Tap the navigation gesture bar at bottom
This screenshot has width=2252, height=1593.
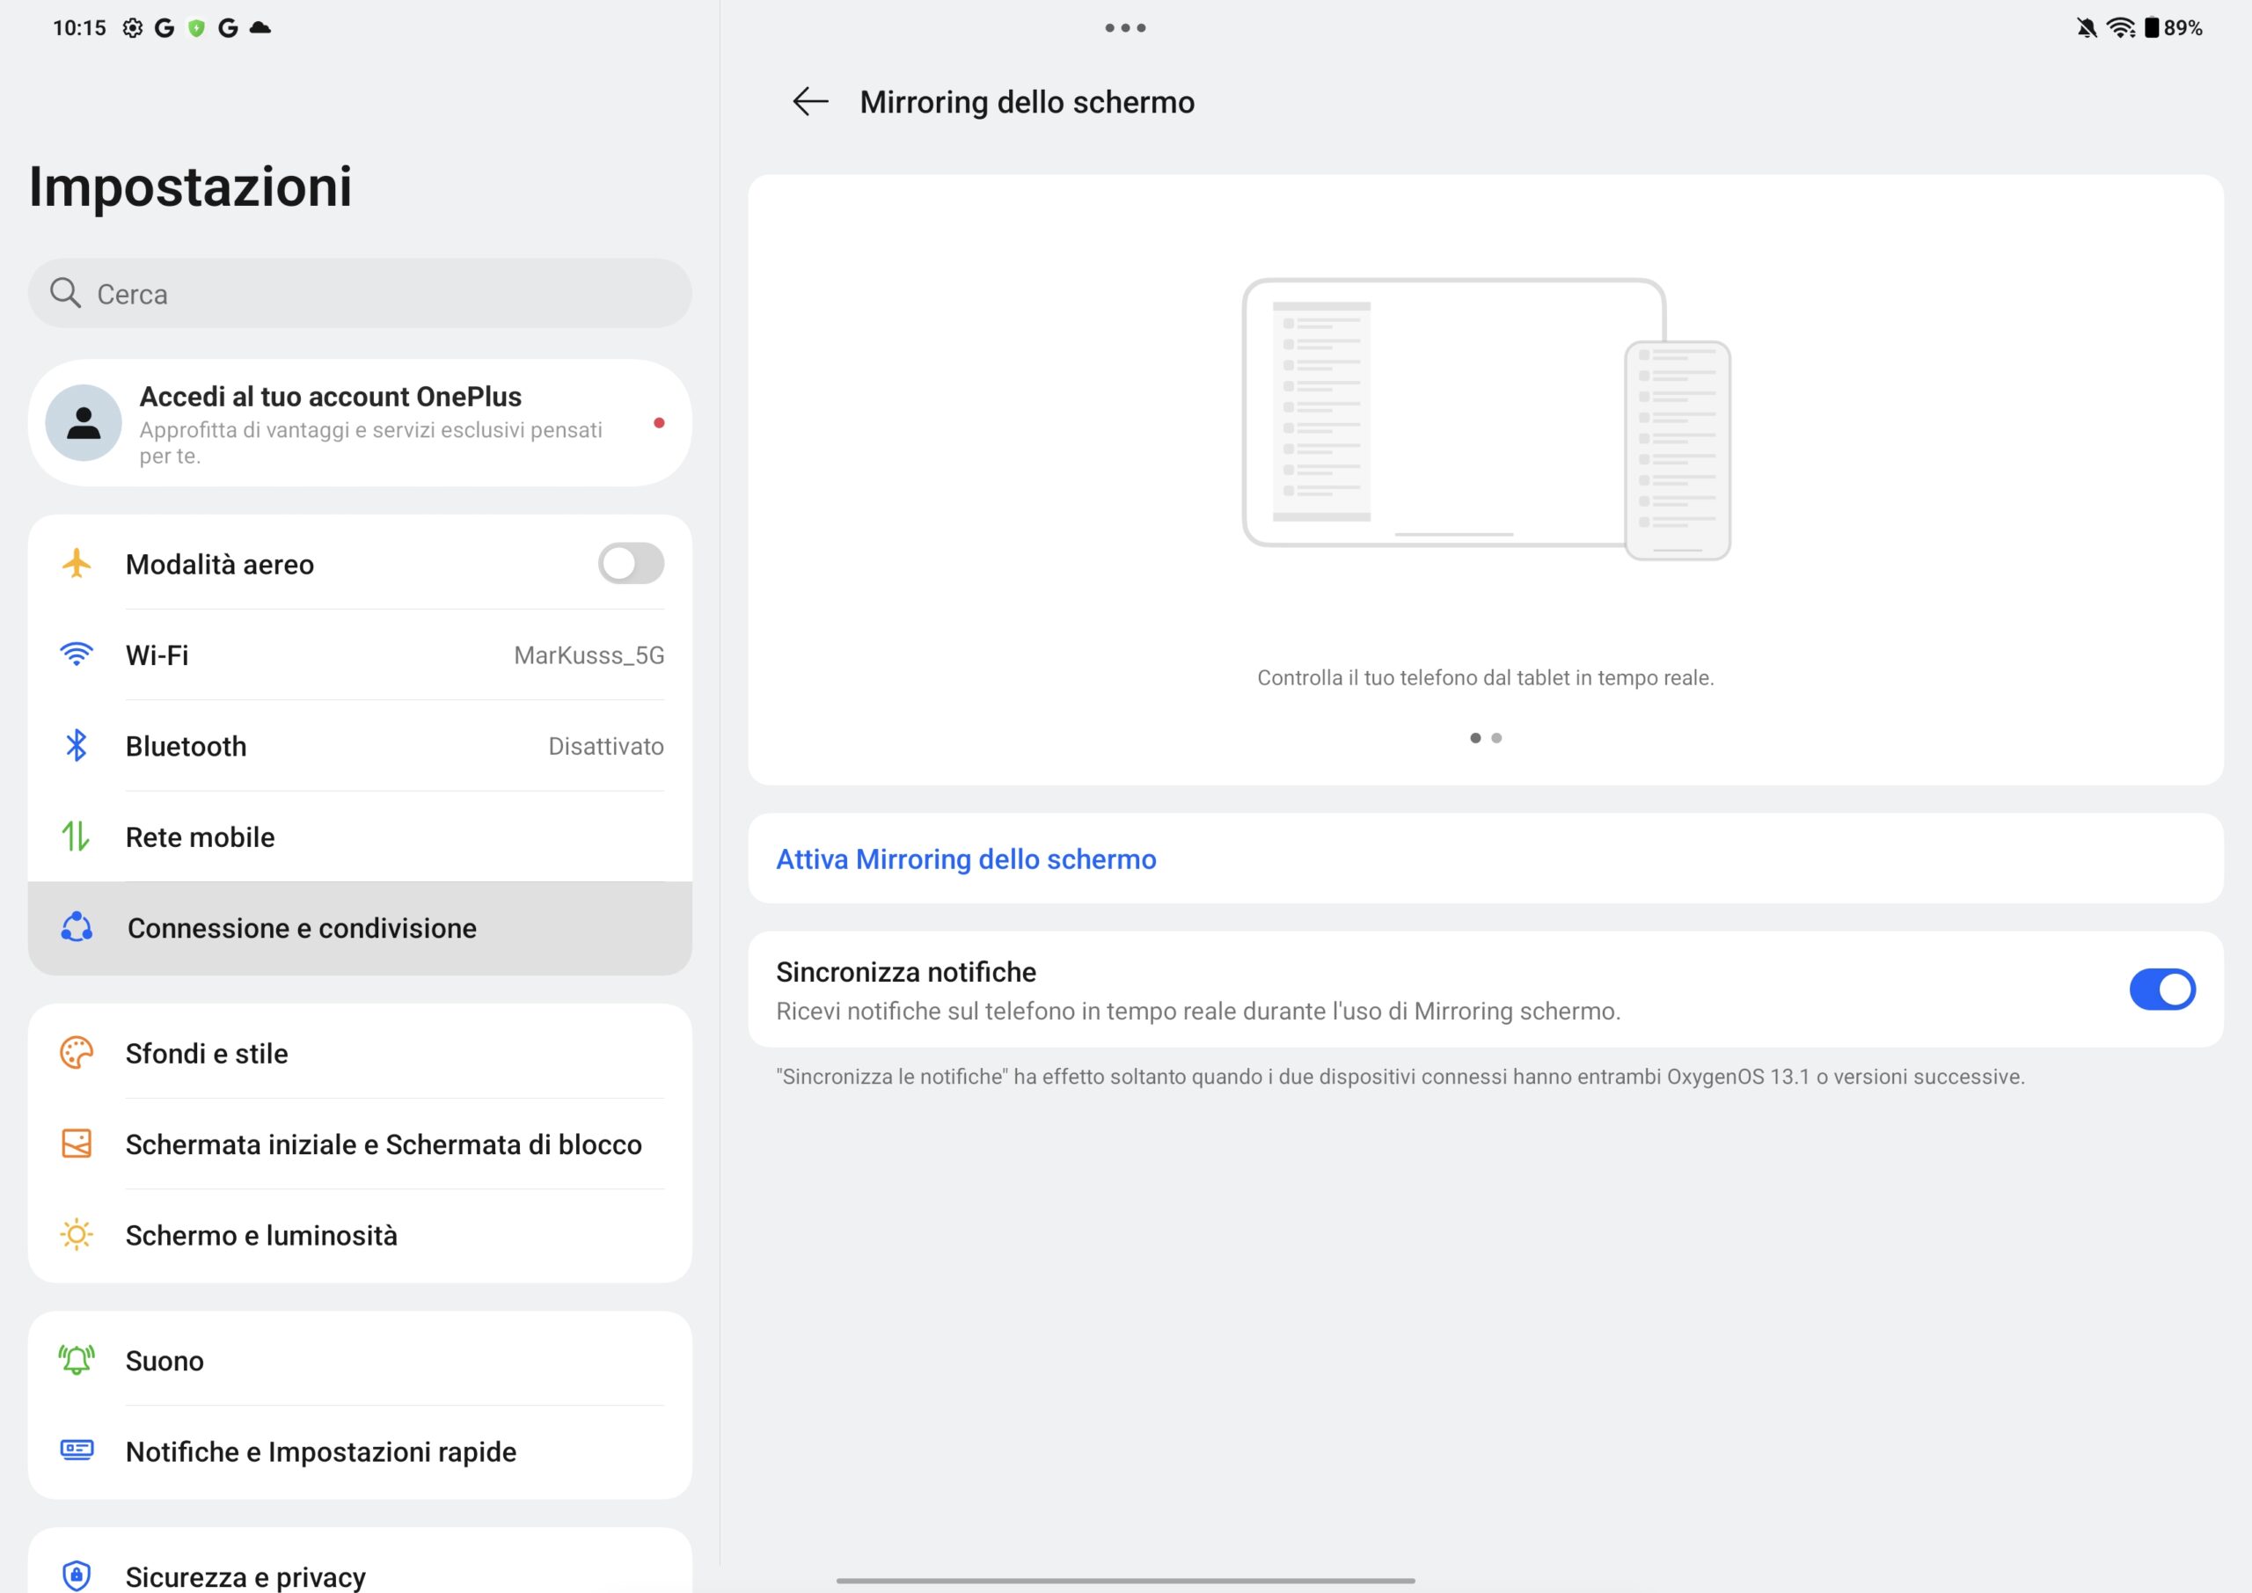click(x=1125, y=1581)
